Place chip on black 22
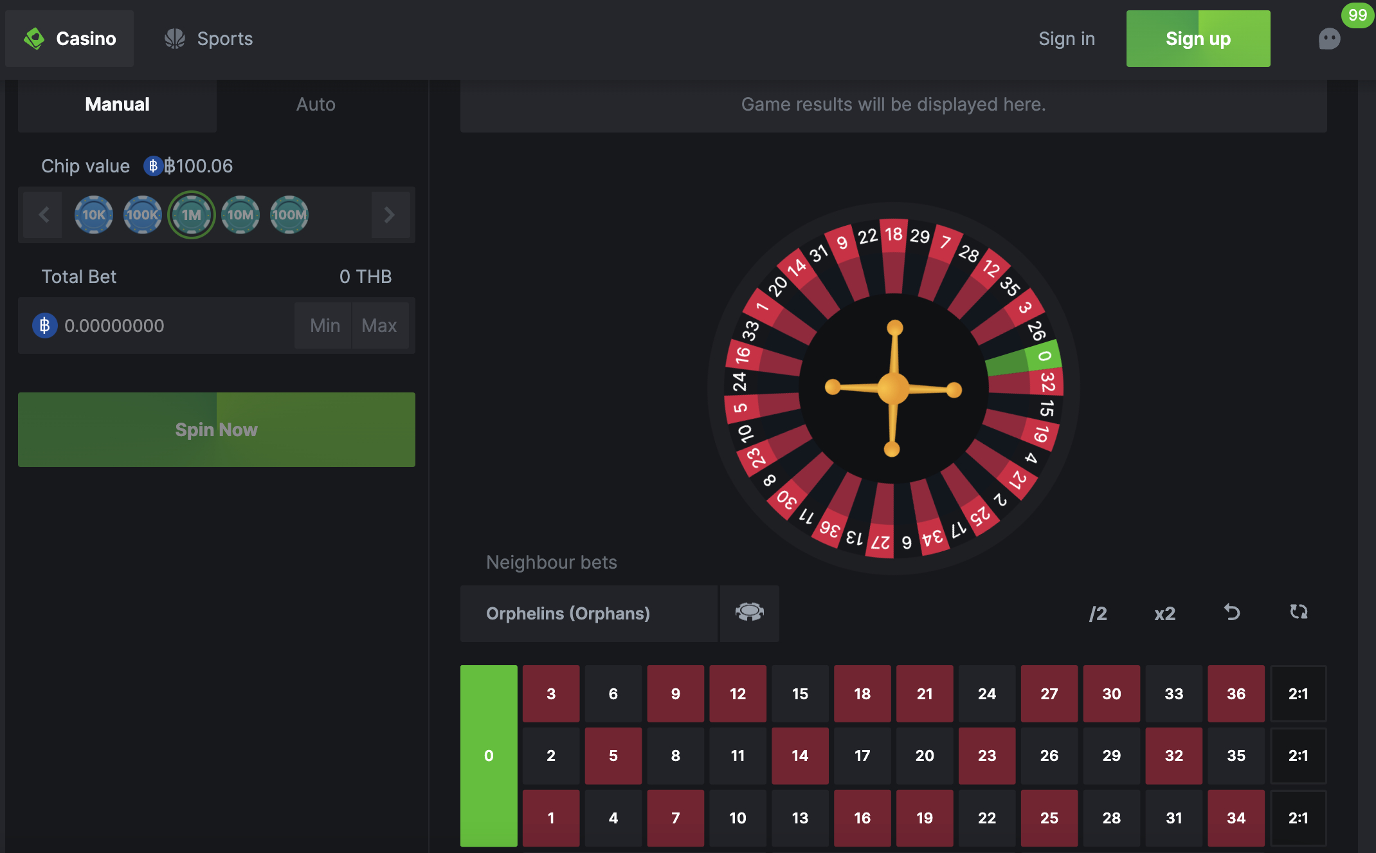Screen dimensions: 1376x853 pos(987,818)
